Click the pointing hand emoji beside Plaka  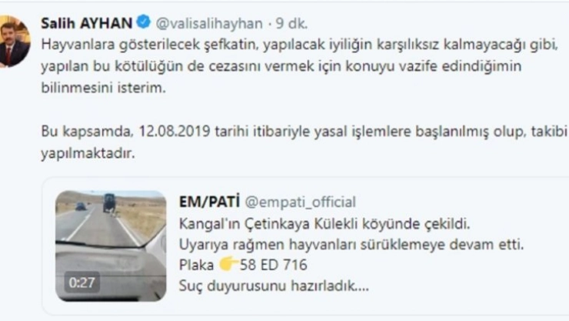point(228,264)
